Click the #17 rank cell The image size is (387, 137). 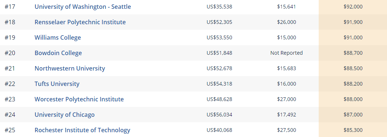point(10,7)
